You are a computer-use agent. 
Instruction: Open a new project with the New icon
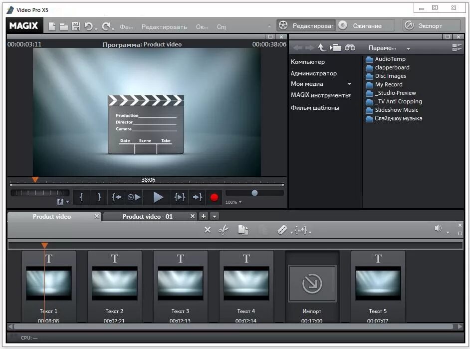51,25
